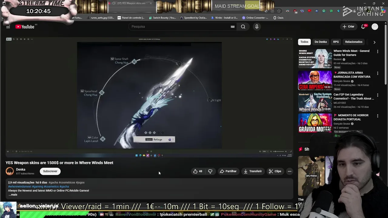
Task: Open options menu for Can F2P Get Legendary video
Action: (378, 95)
